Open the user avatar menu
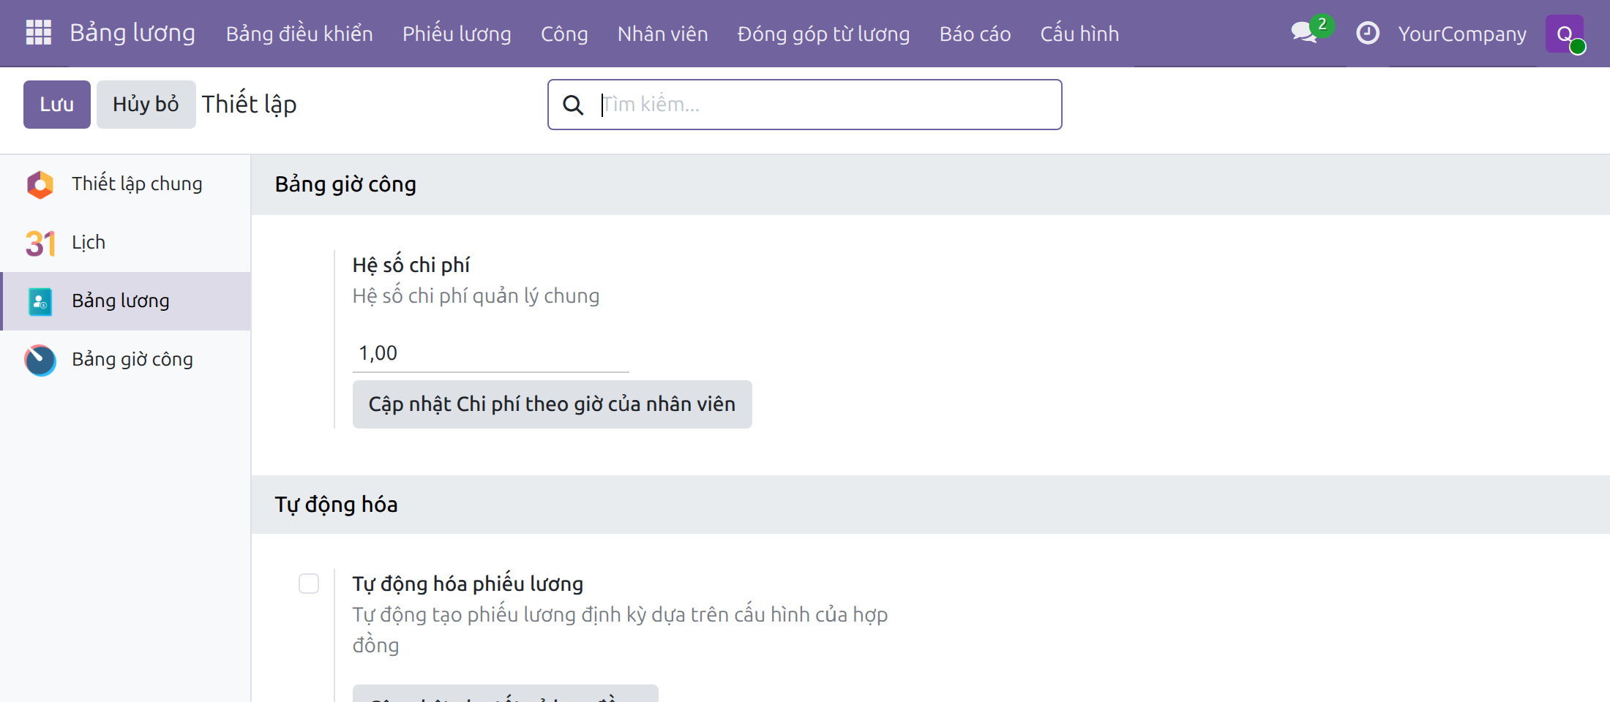 click(x=1565, y=34)
